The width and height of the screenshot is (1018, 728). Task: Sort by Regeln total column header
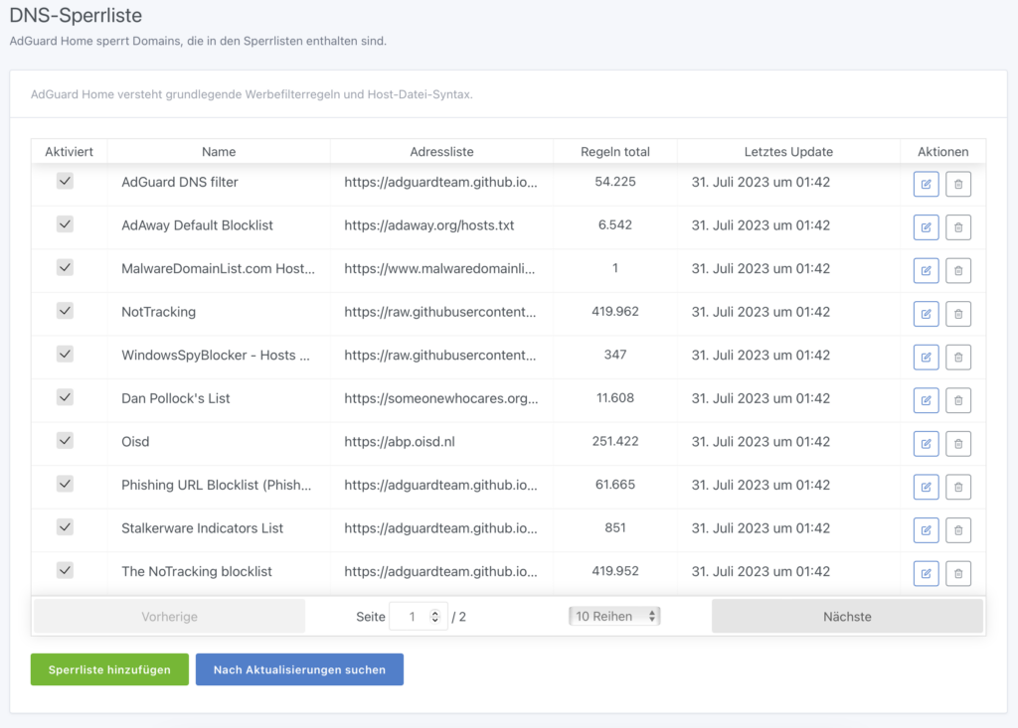click(x=614, y=152)
